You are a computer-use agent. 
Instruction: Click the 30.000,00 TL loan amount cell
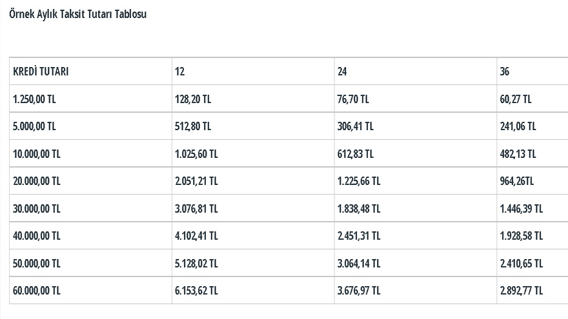point(90,208)
